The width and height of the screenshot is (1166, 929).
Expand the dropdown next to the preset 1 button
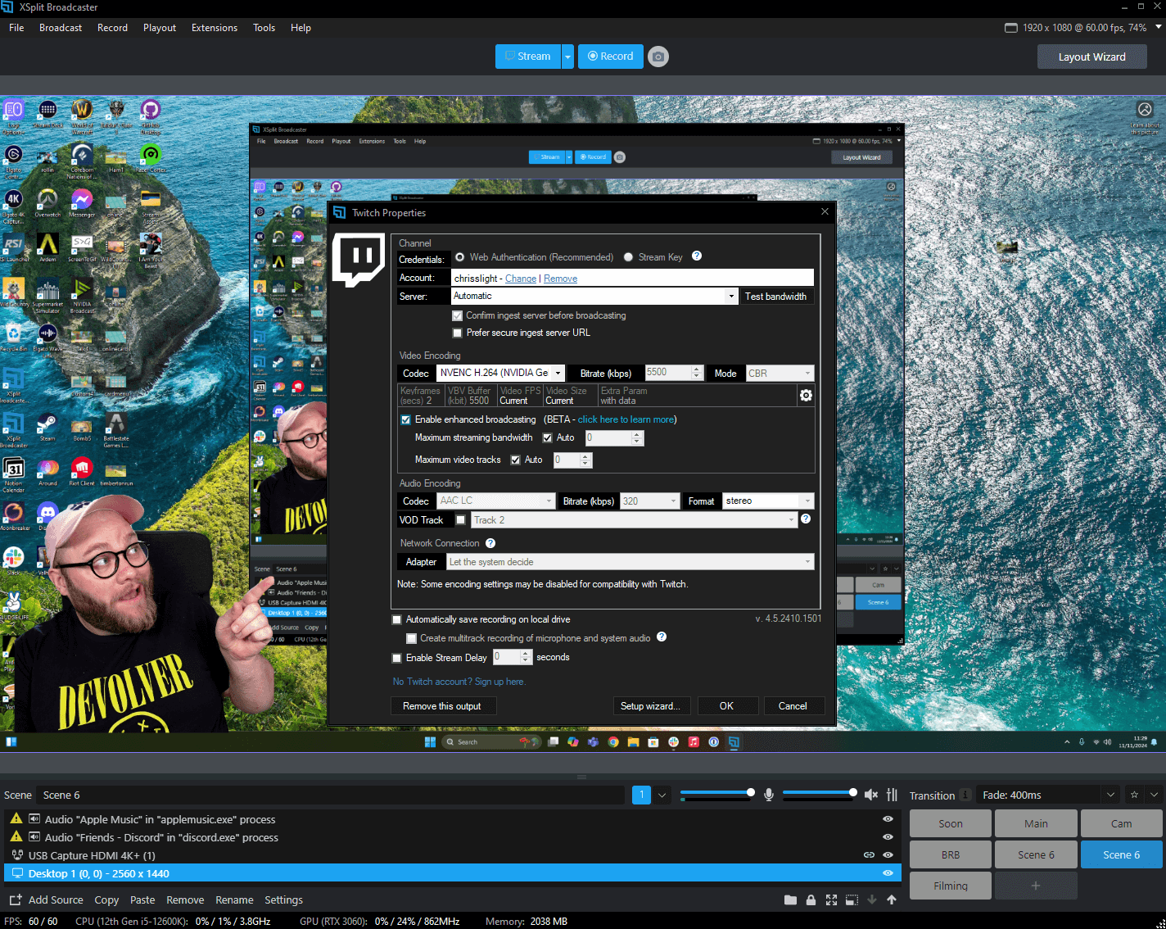[x=662, y=795]
